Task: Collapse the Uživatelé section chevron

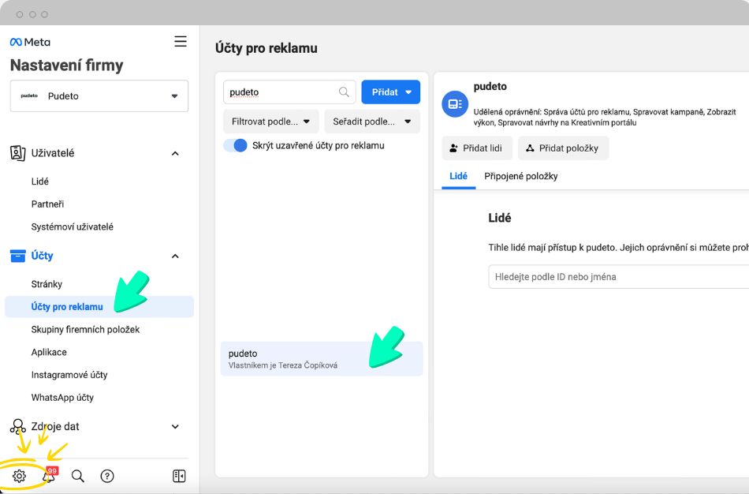Action: pos(175,154)
